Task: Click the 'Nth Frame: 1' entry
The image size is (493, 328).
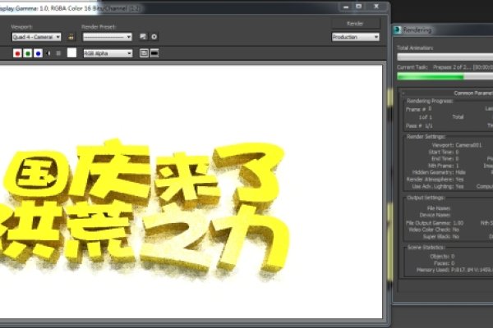Action: click(x=444, y=166)
